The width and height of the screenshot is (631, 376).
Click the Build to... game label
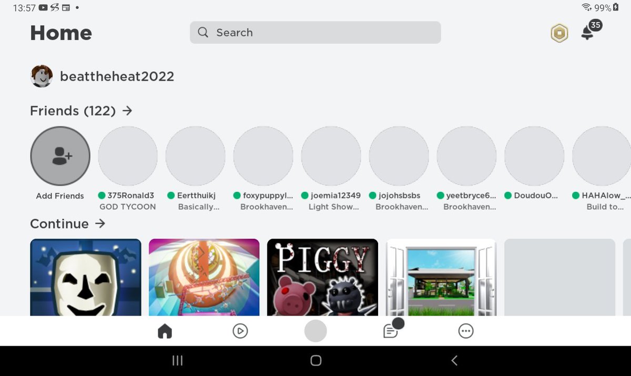(605, 207)
